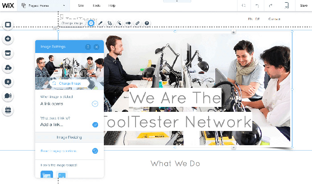Image resolution: width=312 pixels, height=184 pixels.
Task: Select the Design paintbrush icon
Action: (x=100, y=23)
